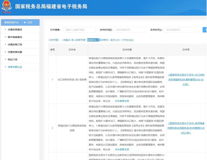The width and height of the screenshot is (207, 160).
Task: Click the row number 2 cell
Action: point(53,128)
